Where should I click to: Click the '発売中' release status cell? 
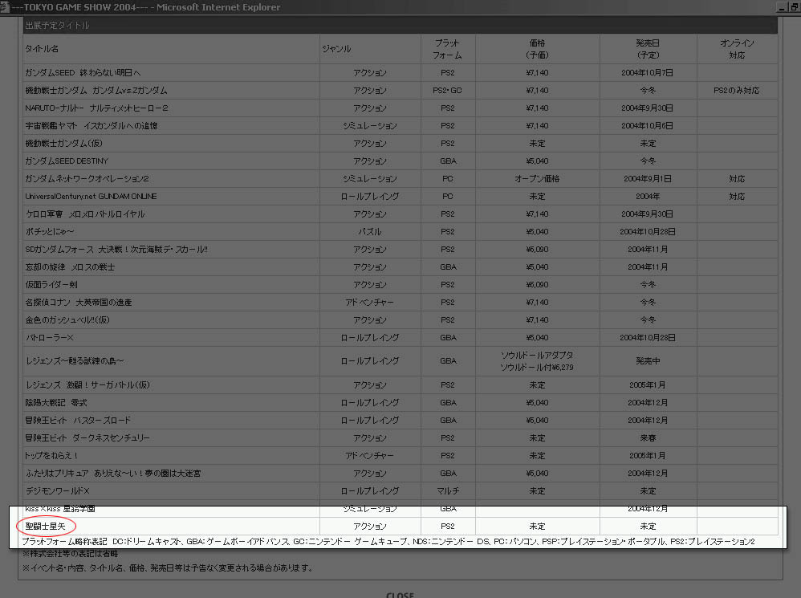click(648, 361)
